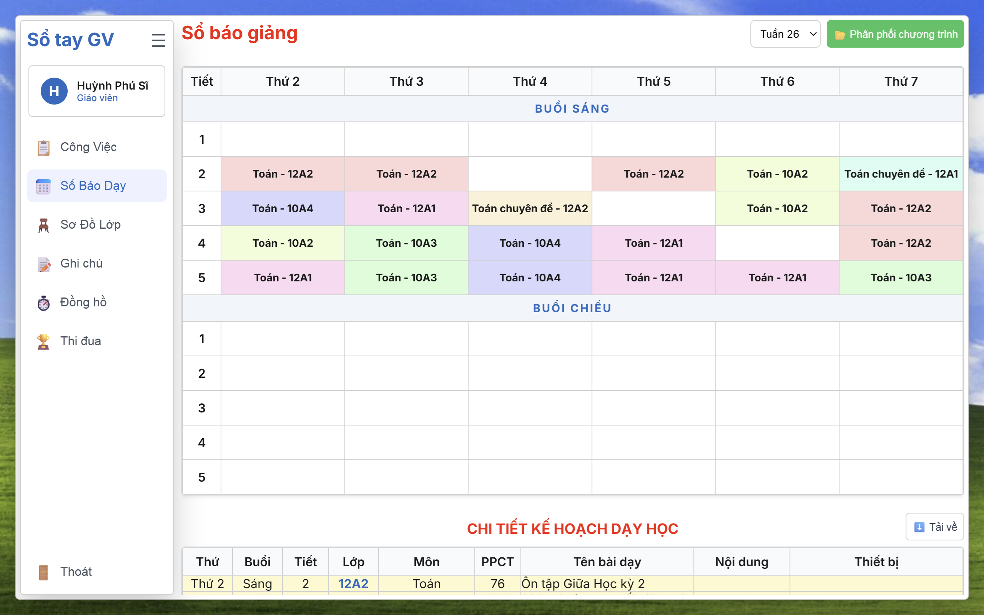This screenshot has height=615, width=984.
Task: Select the pink Toán - 12A2 cell on Thứ 2
Action: click(283, 174)
